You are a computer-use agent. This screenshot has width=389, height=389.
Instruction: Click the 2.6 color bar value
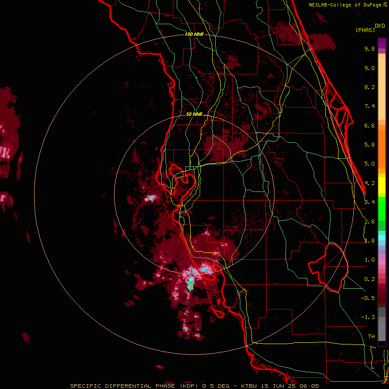[x=370, y=222]
